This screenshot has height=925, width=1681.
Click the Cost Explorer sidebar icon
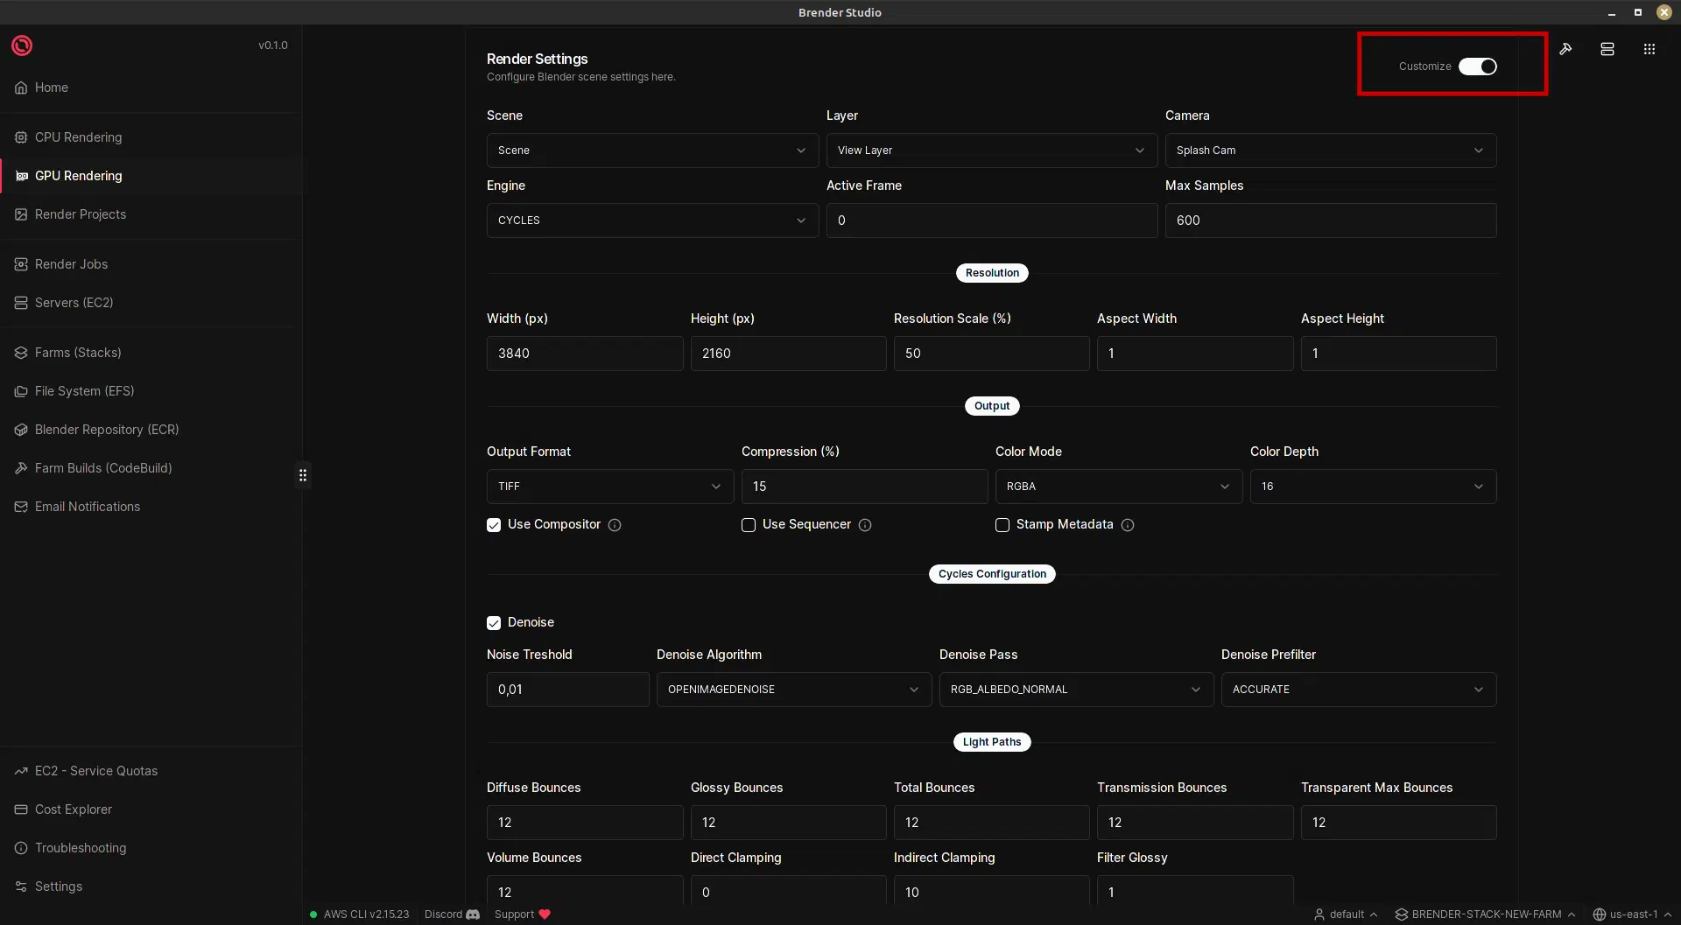(x=21, y=809)
